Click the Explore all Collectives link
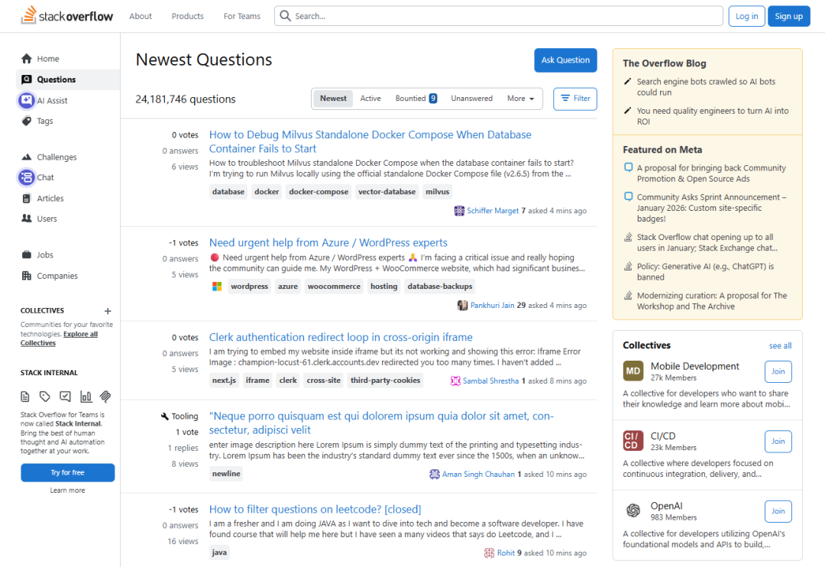 [59, 339]
